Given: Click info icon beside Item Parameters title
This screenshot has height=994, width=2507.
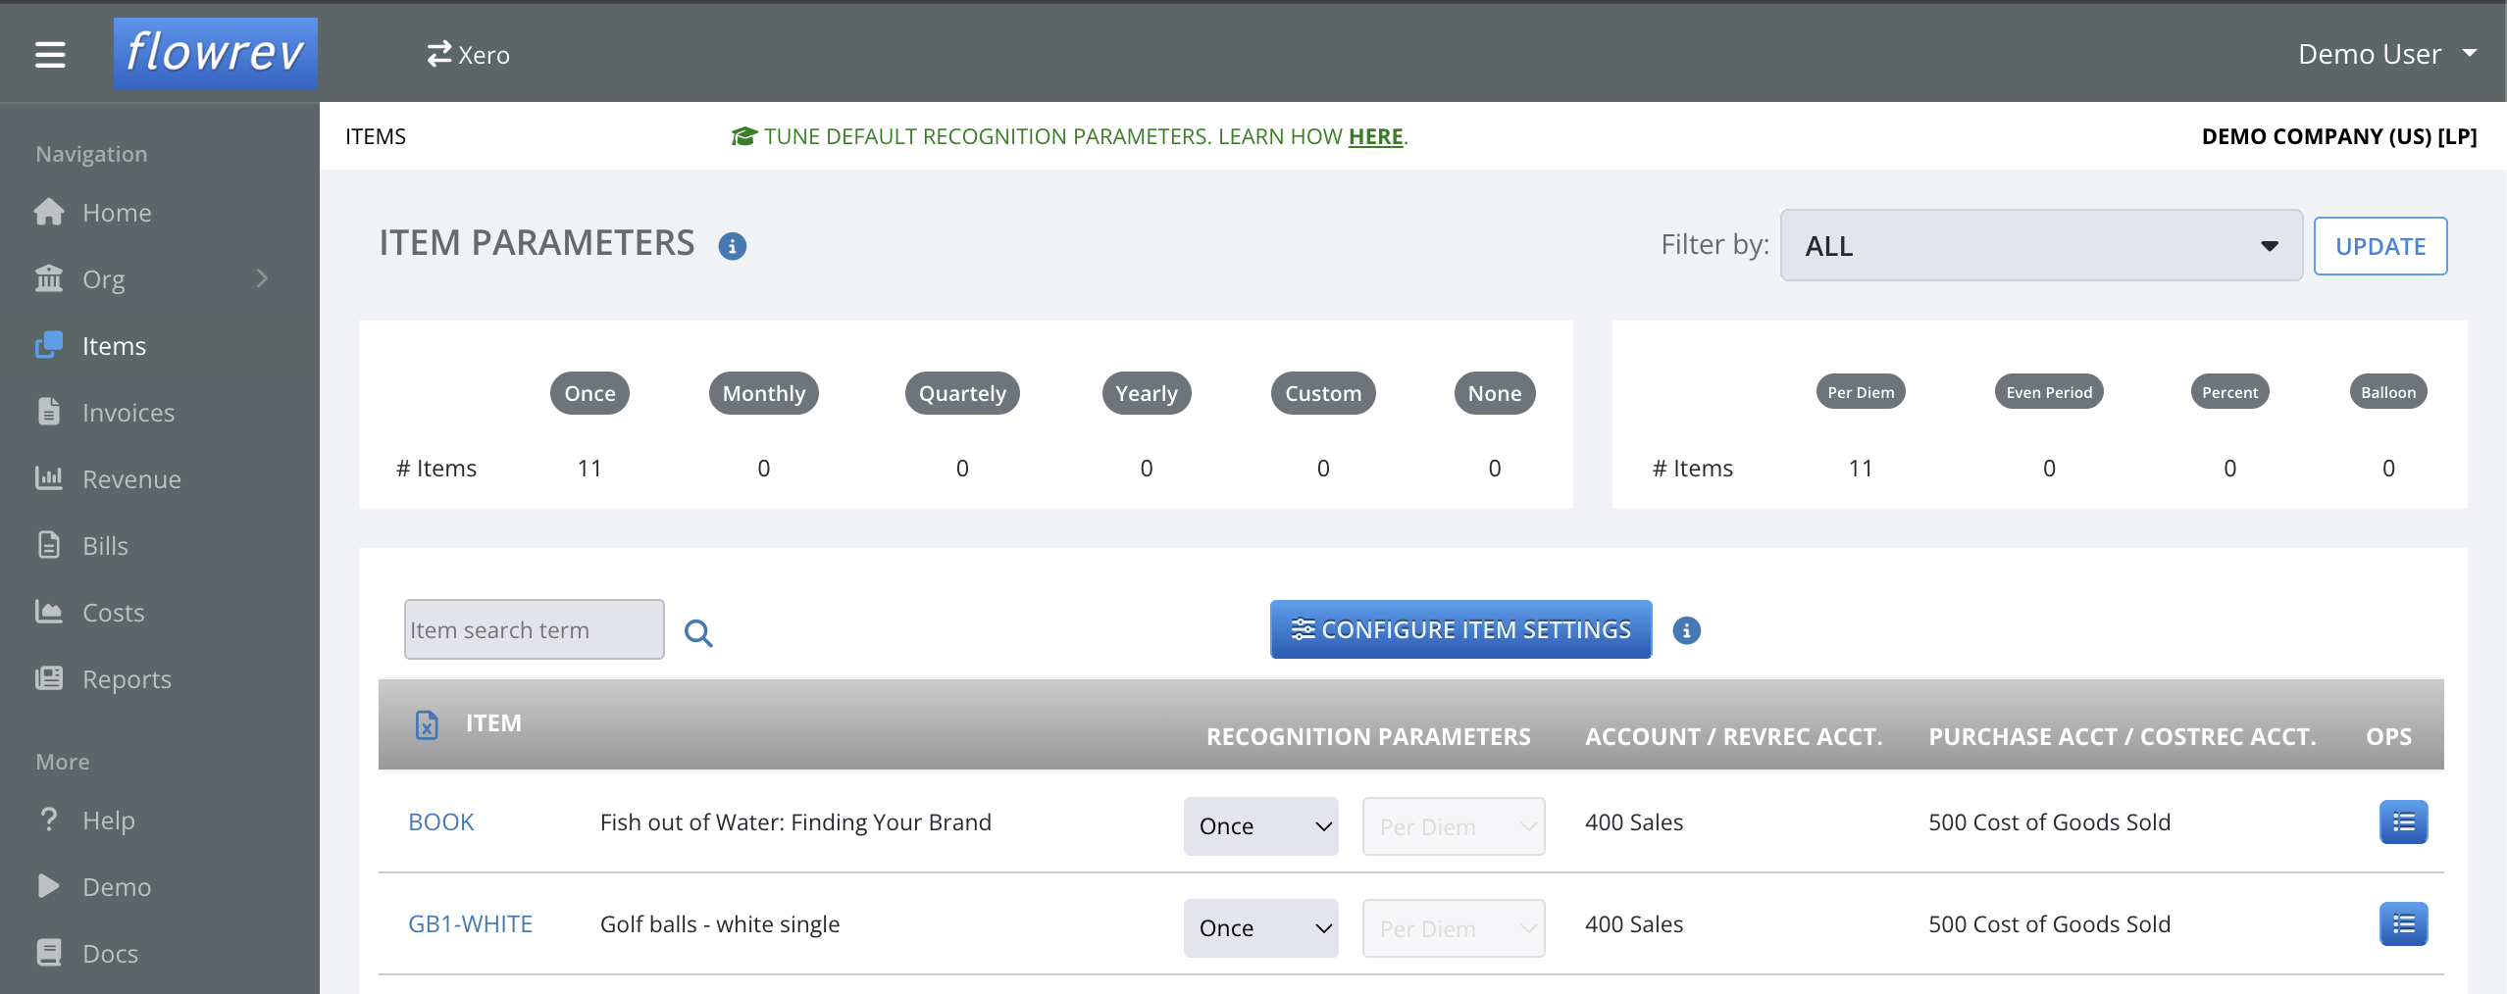Looking at the screenshot, I should pos(733,246).
